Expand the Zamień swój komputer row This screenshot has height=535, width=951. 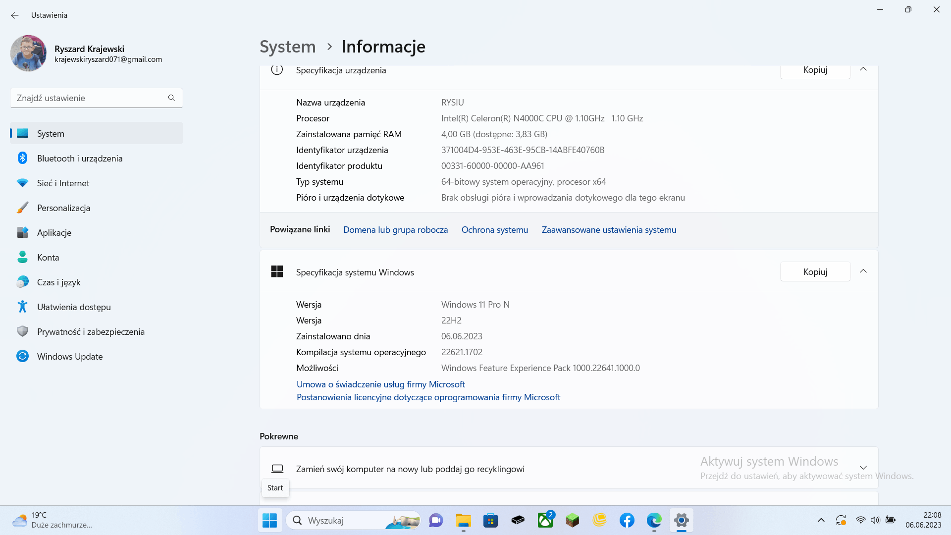[x=569, y=468]
